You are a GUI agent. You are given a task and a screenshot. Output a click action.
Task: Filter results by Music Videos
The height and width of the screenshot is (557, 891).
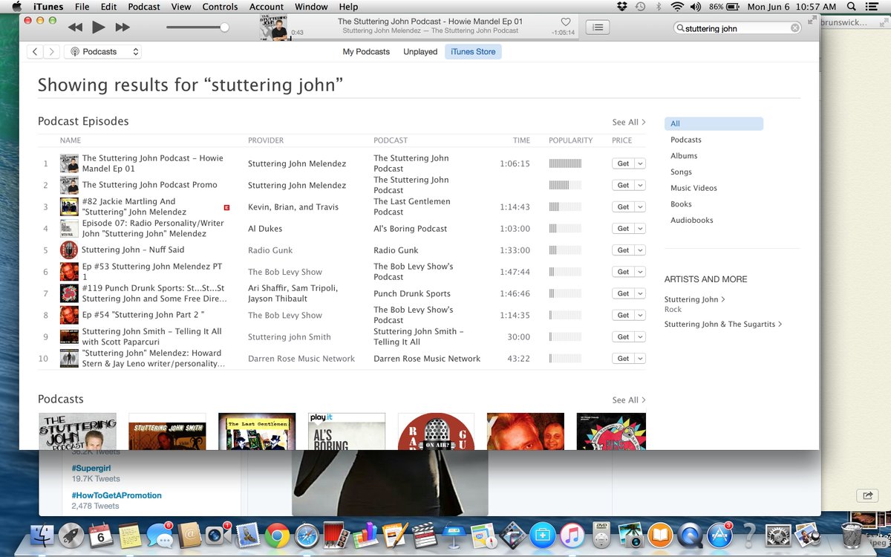tap(693, 189)
